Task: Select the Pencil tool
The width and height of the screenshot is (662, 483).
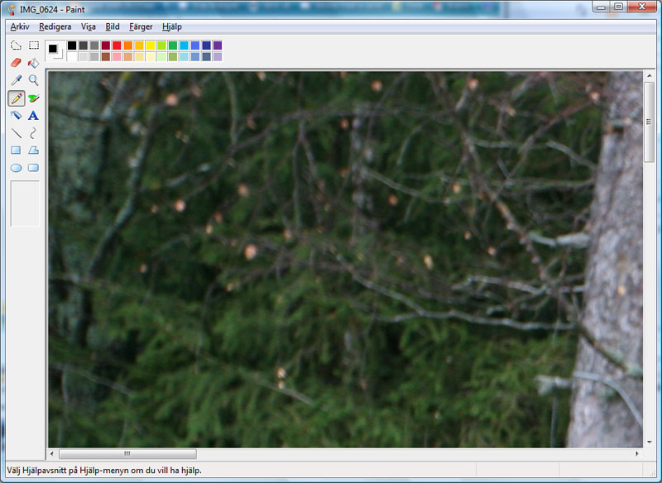Action: (16, 98)
